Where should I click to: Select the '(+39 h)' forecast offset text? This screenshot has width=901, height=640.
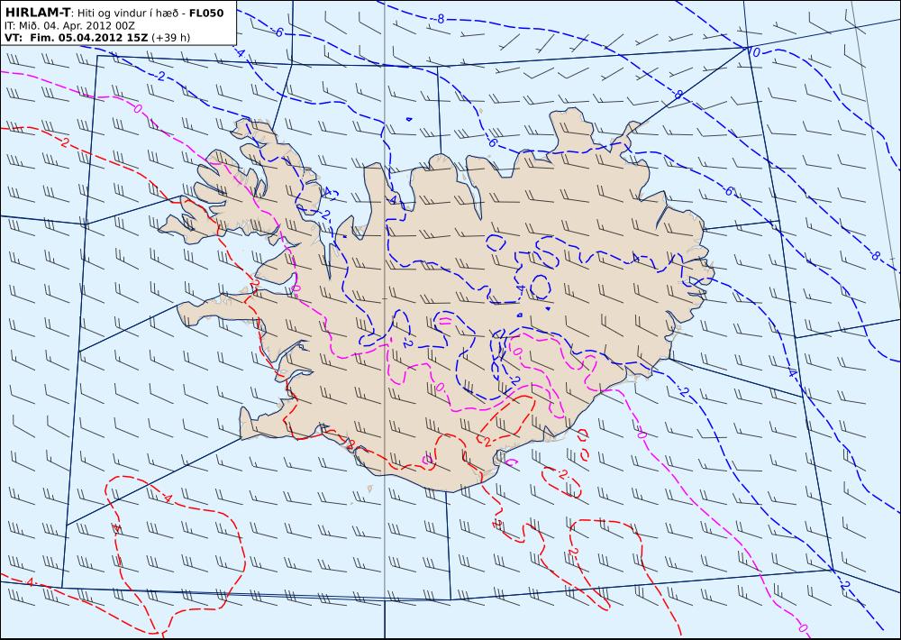170,38
